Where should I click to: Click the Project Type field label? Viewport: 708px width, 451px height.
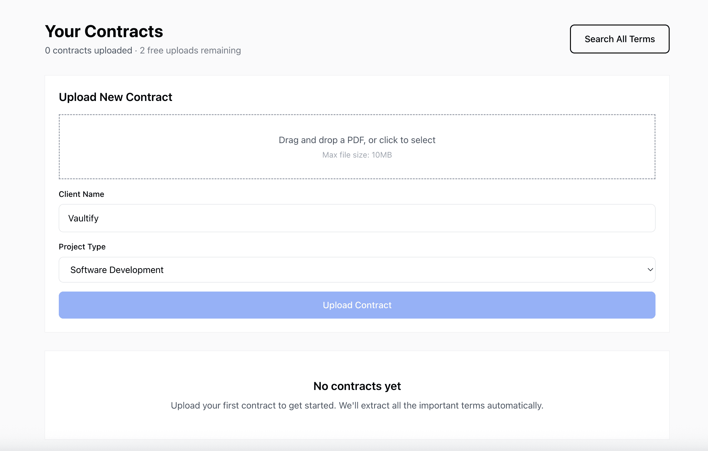[x=82, y=247]
